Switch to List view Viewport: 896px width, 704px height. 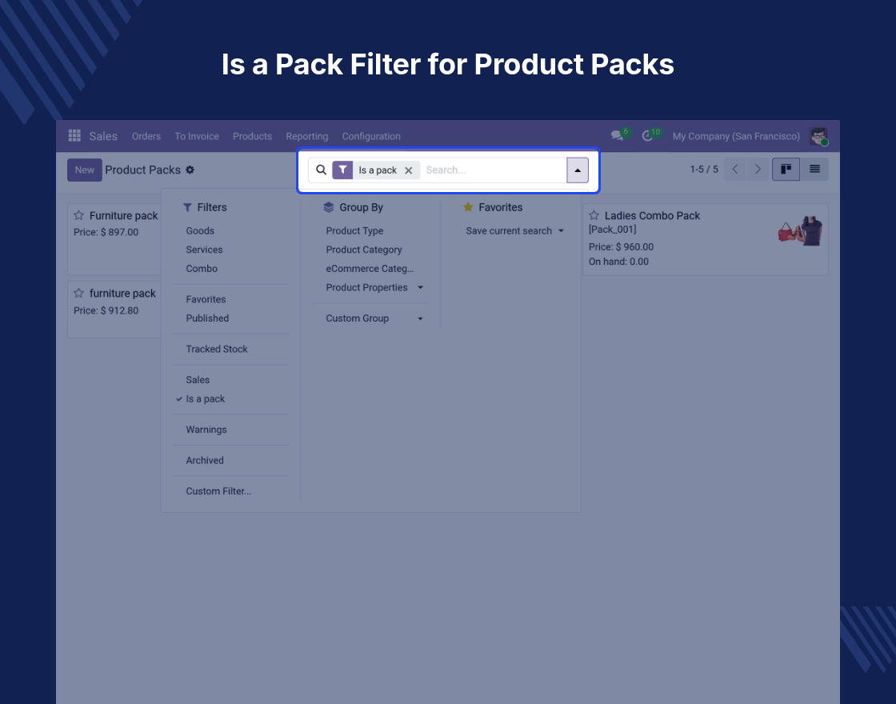(814, 169)
